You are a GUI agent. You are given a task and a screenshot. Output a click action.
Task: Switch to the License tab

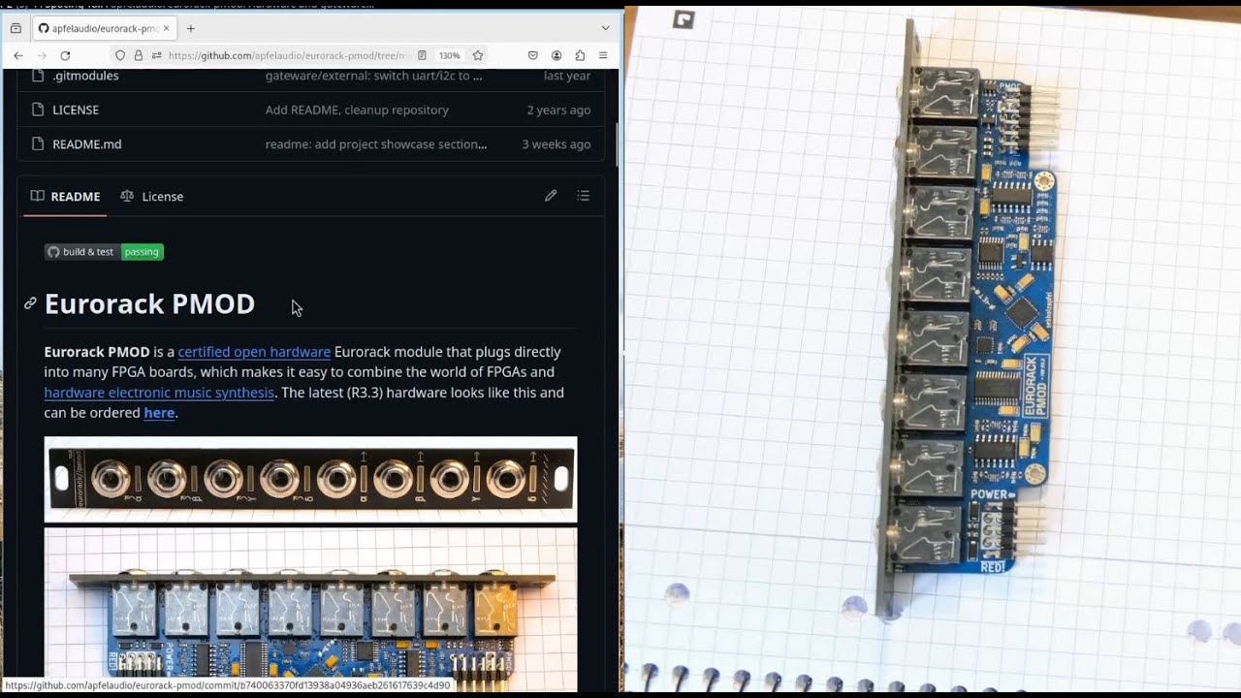[x=151, y=196]
